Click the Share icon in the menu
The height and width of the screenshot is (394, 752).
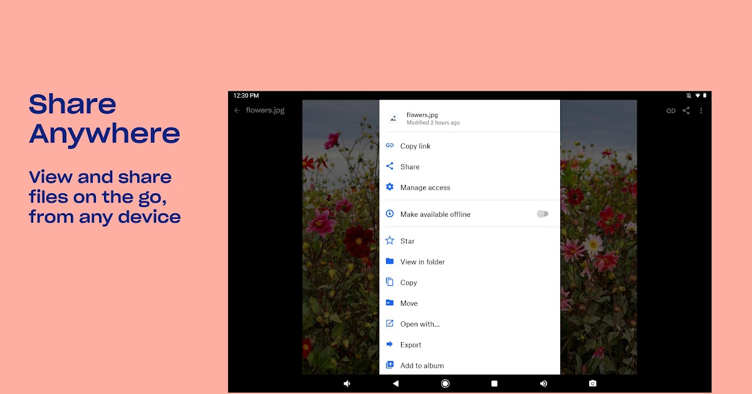tap(390, 166)
